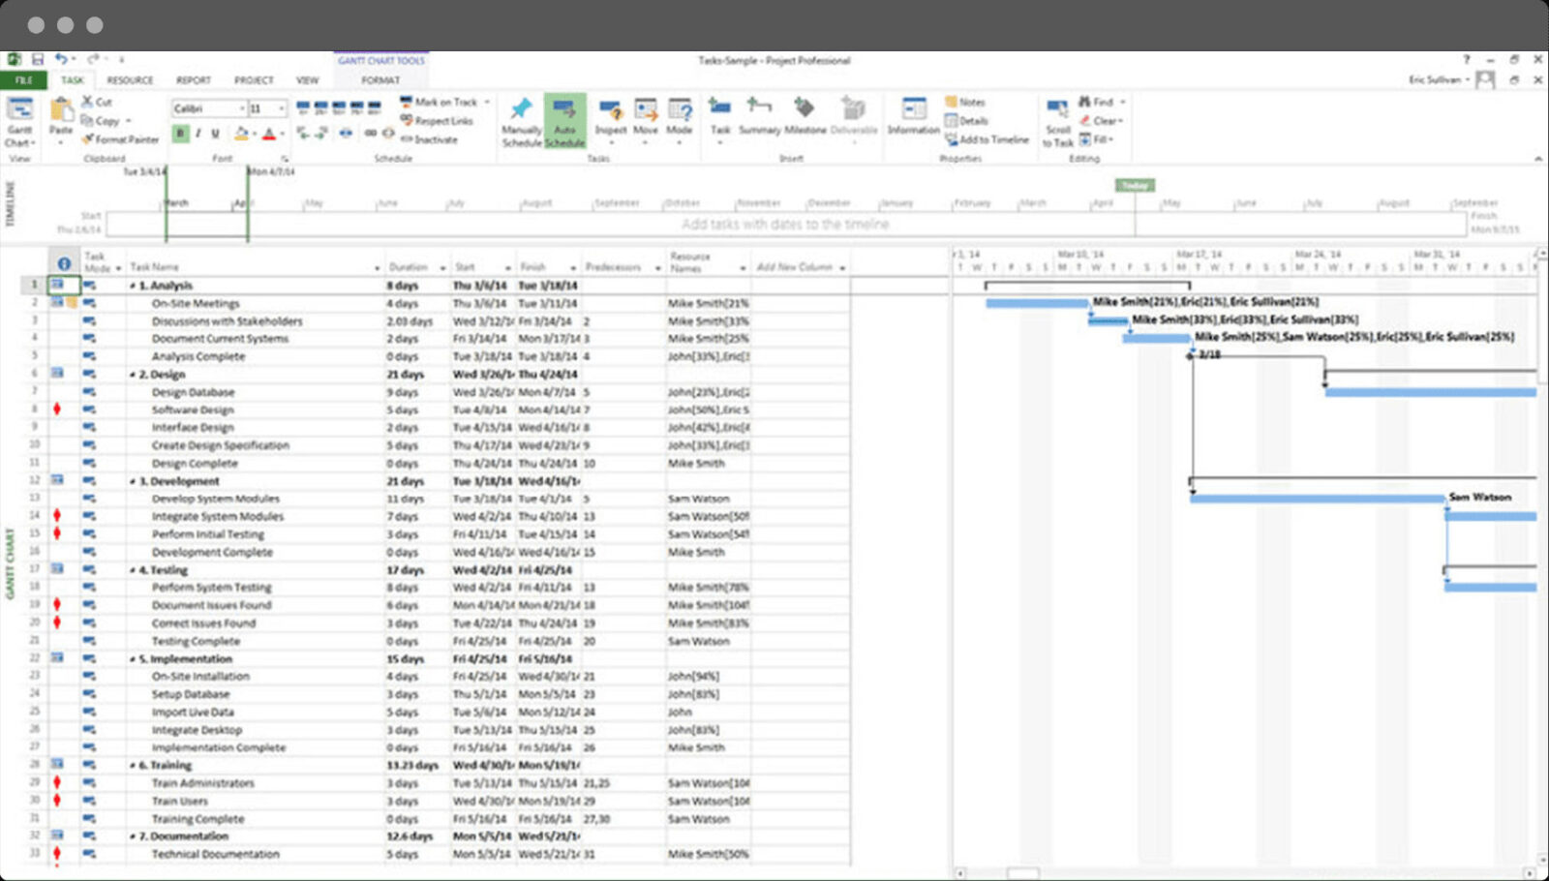
Task: Toggle bold formatting on selected task
Action: pos(180,133)
